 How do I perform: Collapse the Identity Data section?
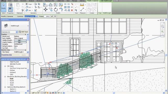point(25,50)
